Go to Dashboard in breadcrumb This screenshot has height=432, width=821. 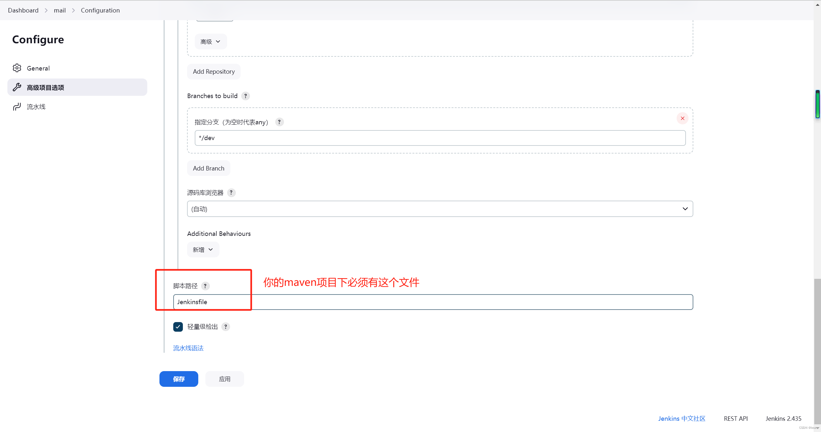coord(23,10)
